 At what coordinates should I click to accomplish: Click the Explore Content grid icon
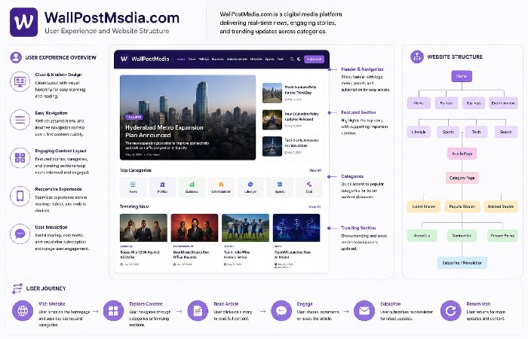113,310
